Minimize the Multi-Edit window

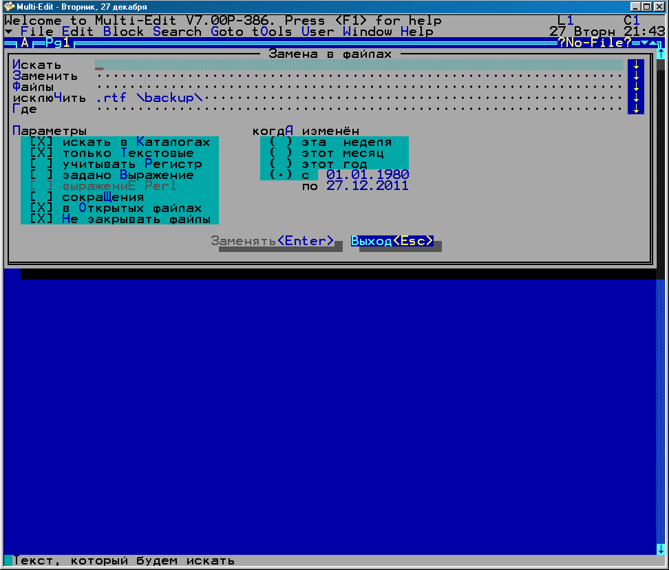[x=635, y=6]
